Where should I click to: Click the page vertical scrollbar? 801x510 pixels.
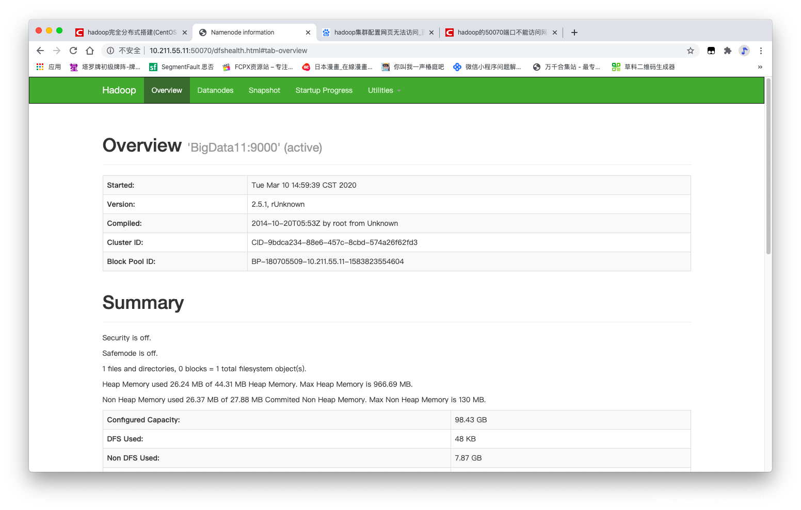(x=768, y=166)
